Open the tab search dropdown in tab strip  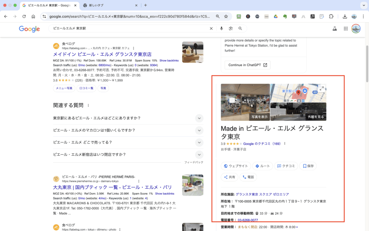(x=364, y=5)
